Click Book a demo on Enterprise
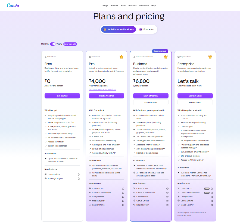Image resolution: width=240 pixels, height=224 pixels. tap(195, 102)
